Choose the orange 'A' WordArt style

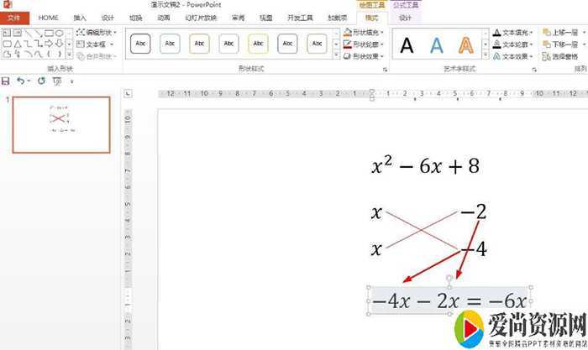point(466,45)
